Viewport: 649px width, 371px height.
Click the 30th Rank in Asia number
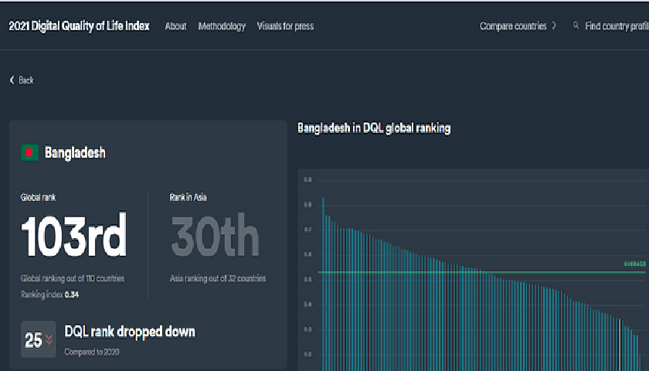tap(215, 236)
